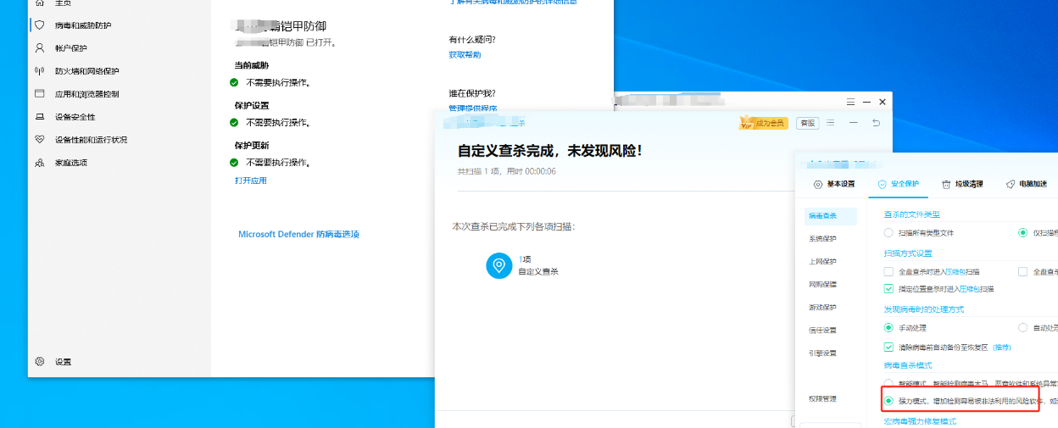Switch to the 基本设置 tab
Viewport: 1058px width, 428px height.
(x=834, y=184)
